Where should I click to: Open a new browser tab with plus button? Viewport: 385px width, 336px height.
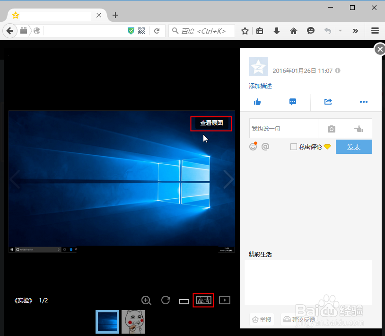[115, 15]
